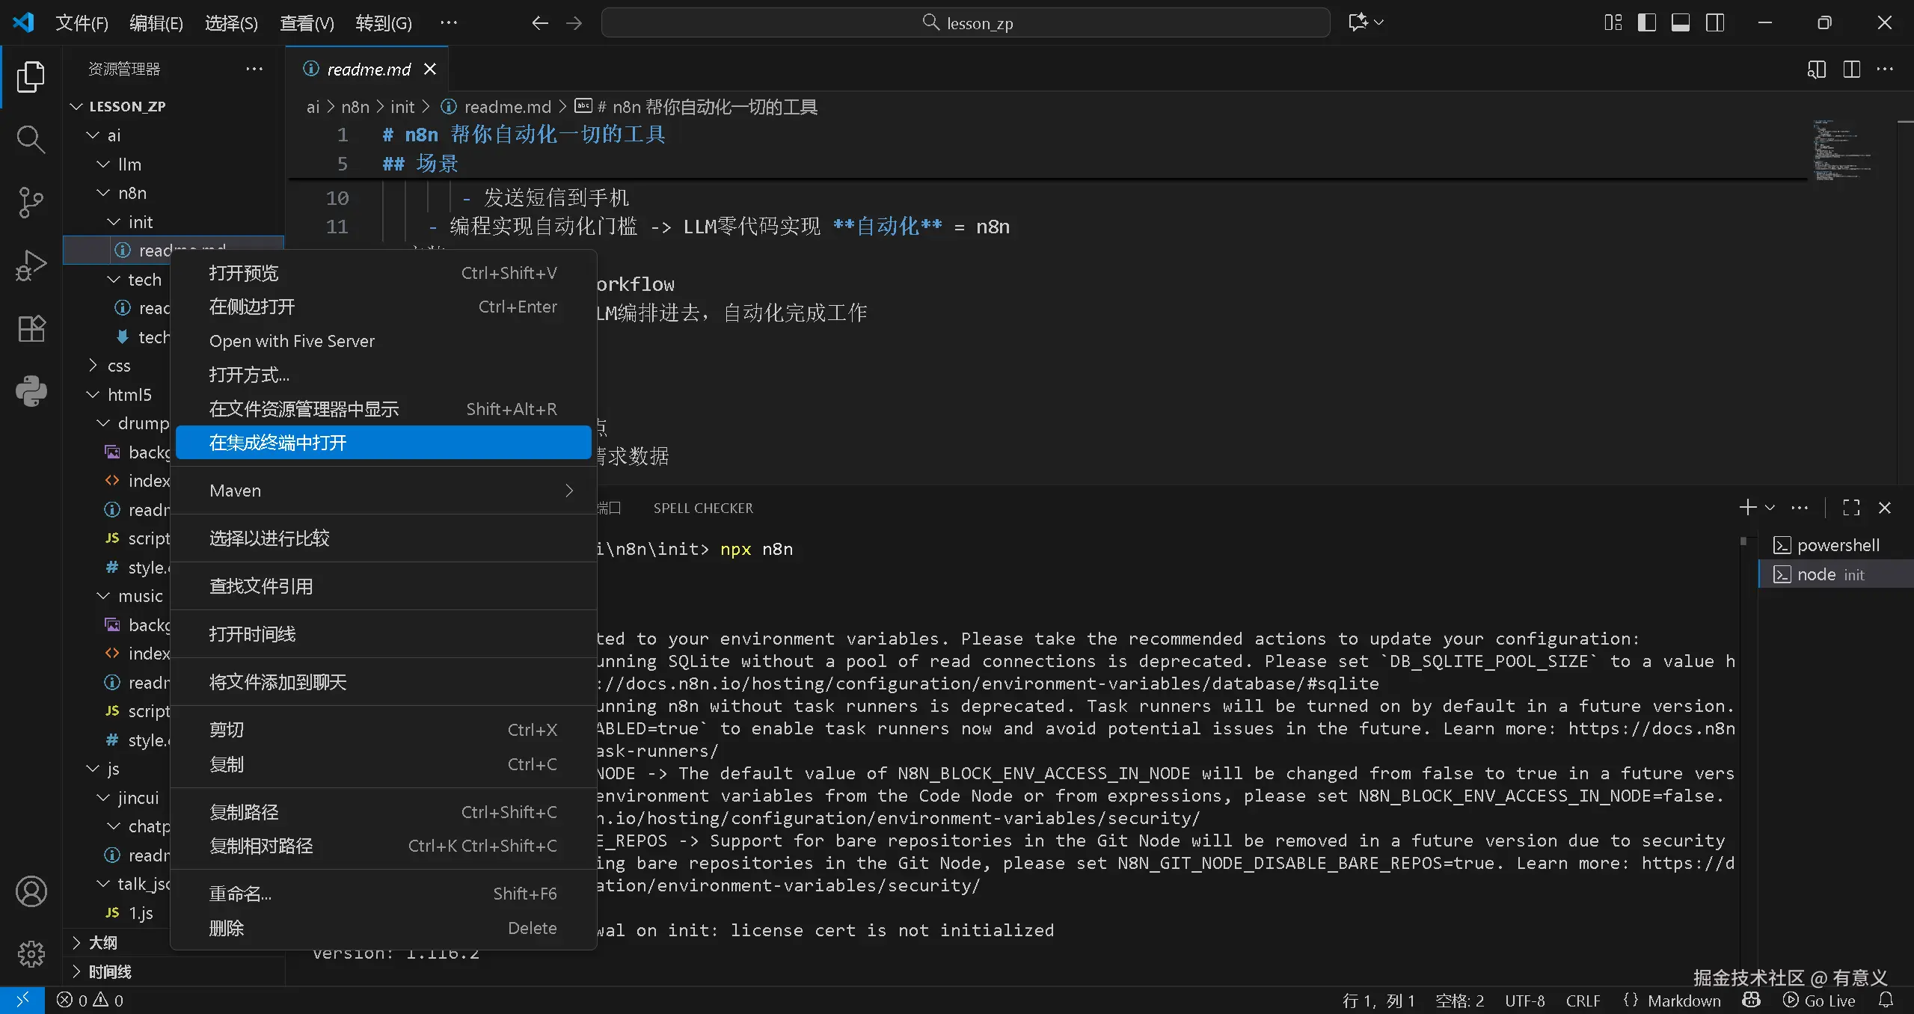Toggle primary side bar visibility
This screenshot has height=1014, width=1914.
(x=1646, y=22)
